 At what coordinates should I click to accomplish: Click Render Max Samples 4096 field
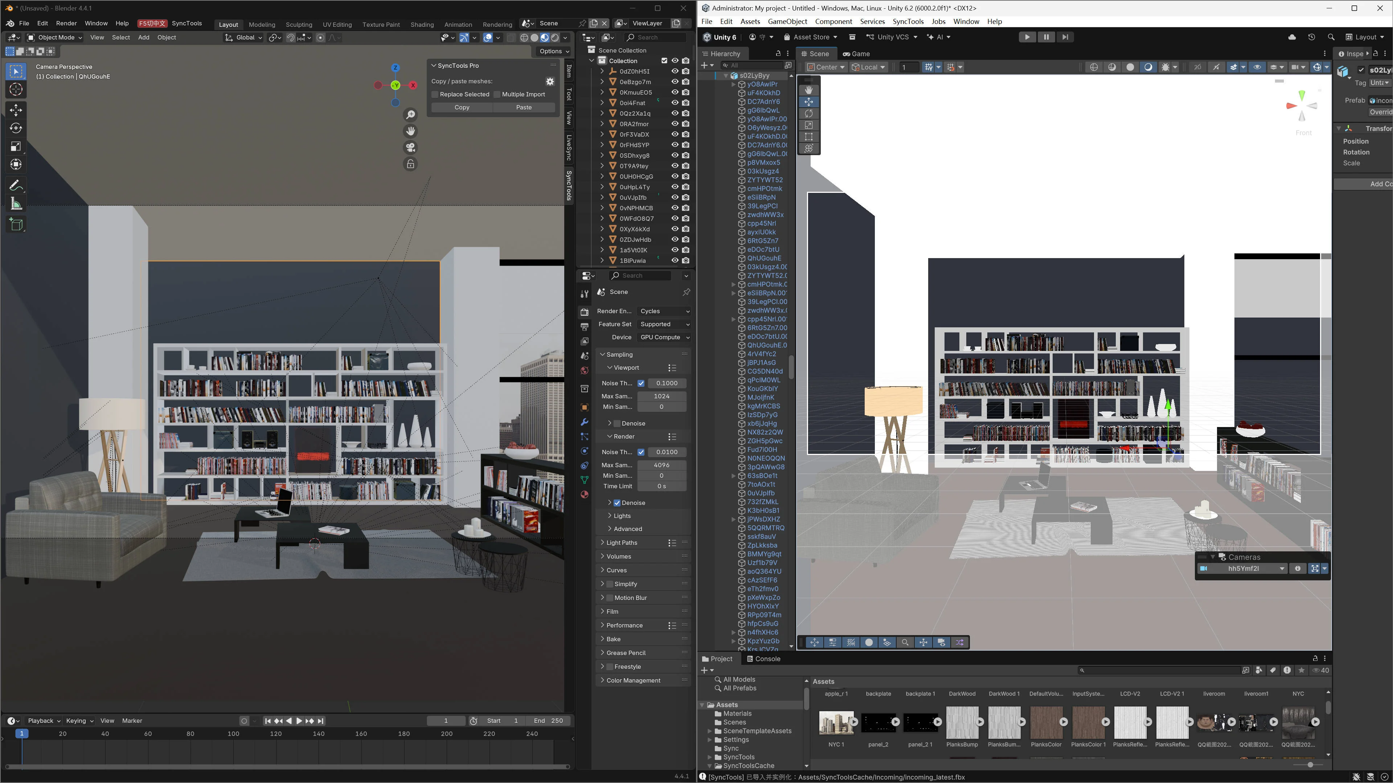[662, 465]
